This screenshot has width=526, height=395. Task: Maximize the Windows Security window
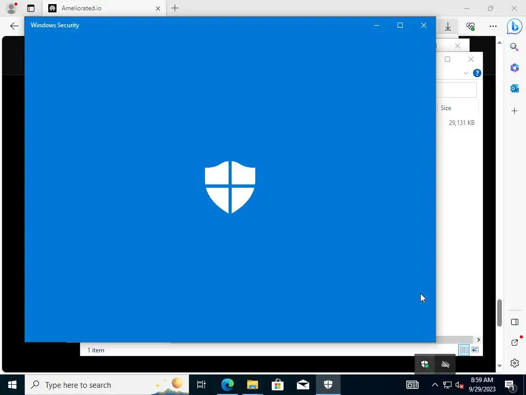pyautogui.click(x=400, y=25)
